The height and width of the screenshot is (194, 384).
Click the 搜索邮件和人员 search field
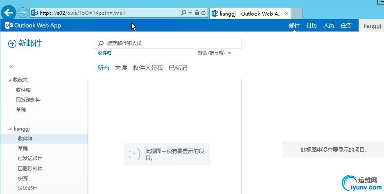(x=167, y=43)
